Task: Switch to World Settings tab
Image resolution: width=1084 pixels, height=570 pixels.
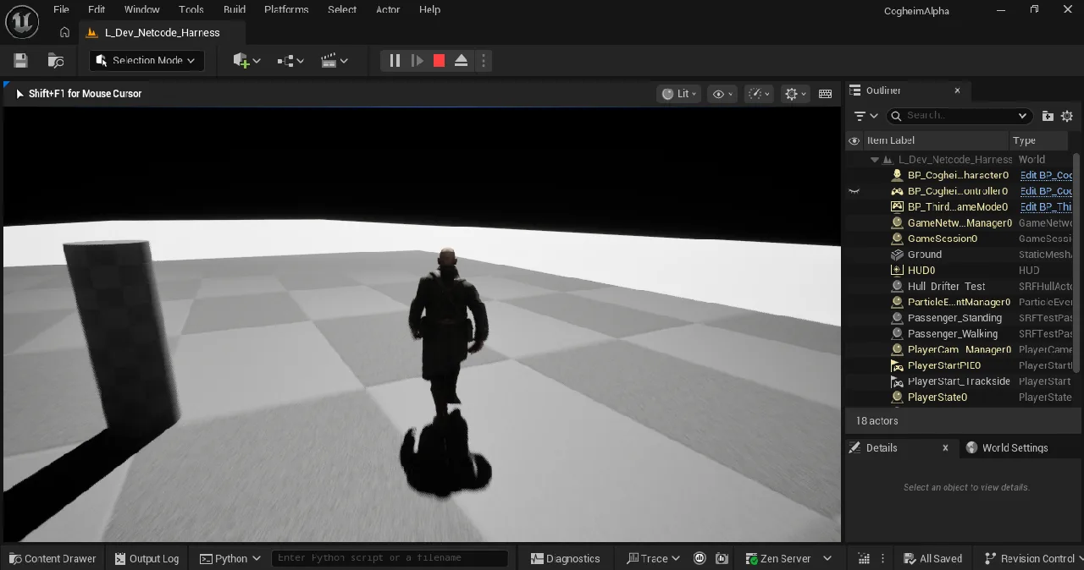Action: [x=1007, y=448]
